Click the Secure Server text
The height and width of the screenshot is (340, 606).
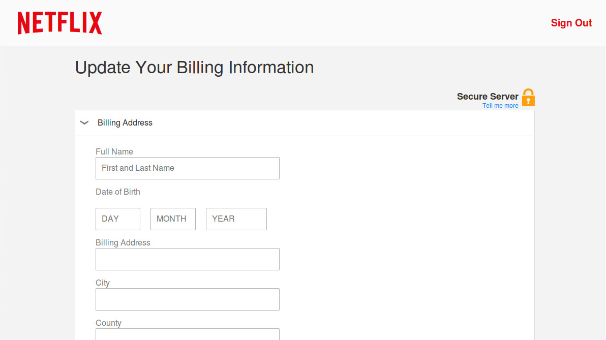pos(487,96)
